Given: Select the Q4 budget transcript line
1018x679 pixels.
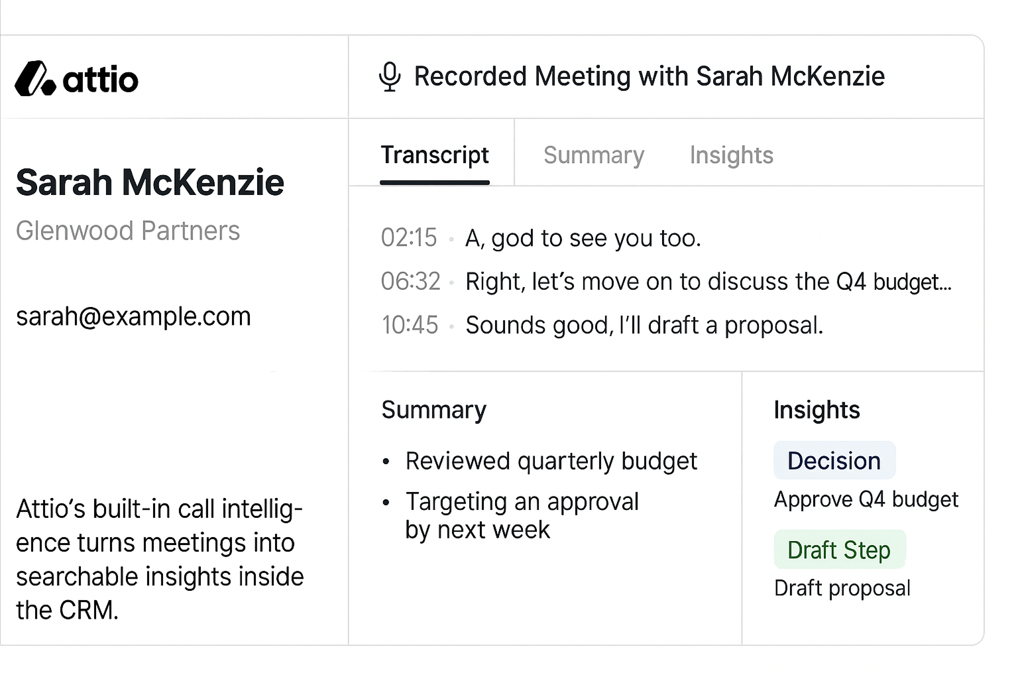Looking at the screenshot, I should pyautogui.click(x=708, y=282).
